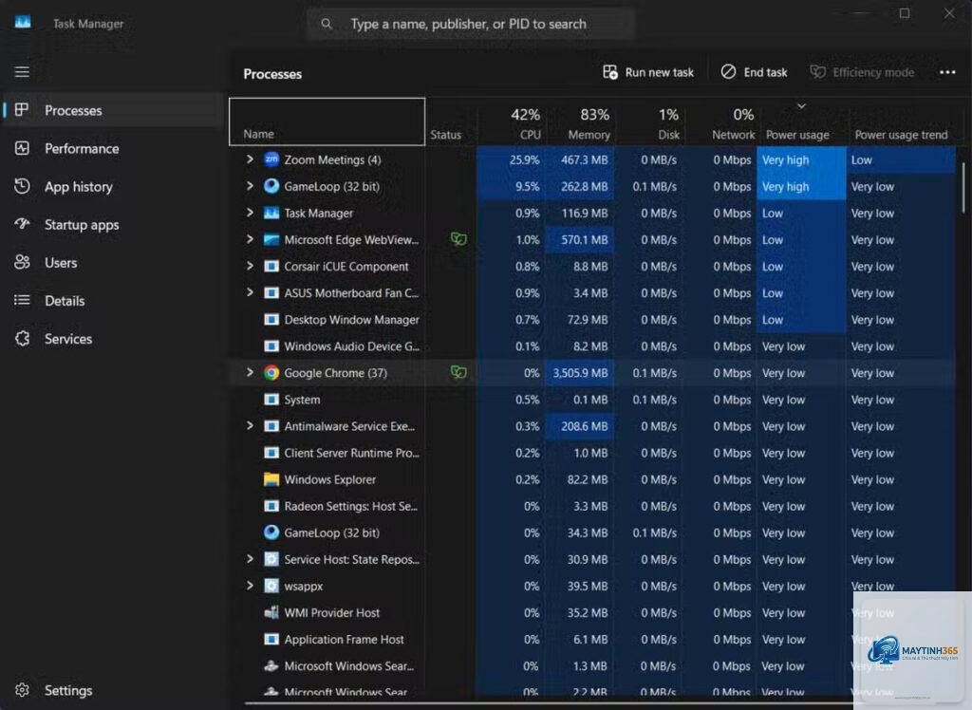Open the hamburger navigation menu

(23, 72)
